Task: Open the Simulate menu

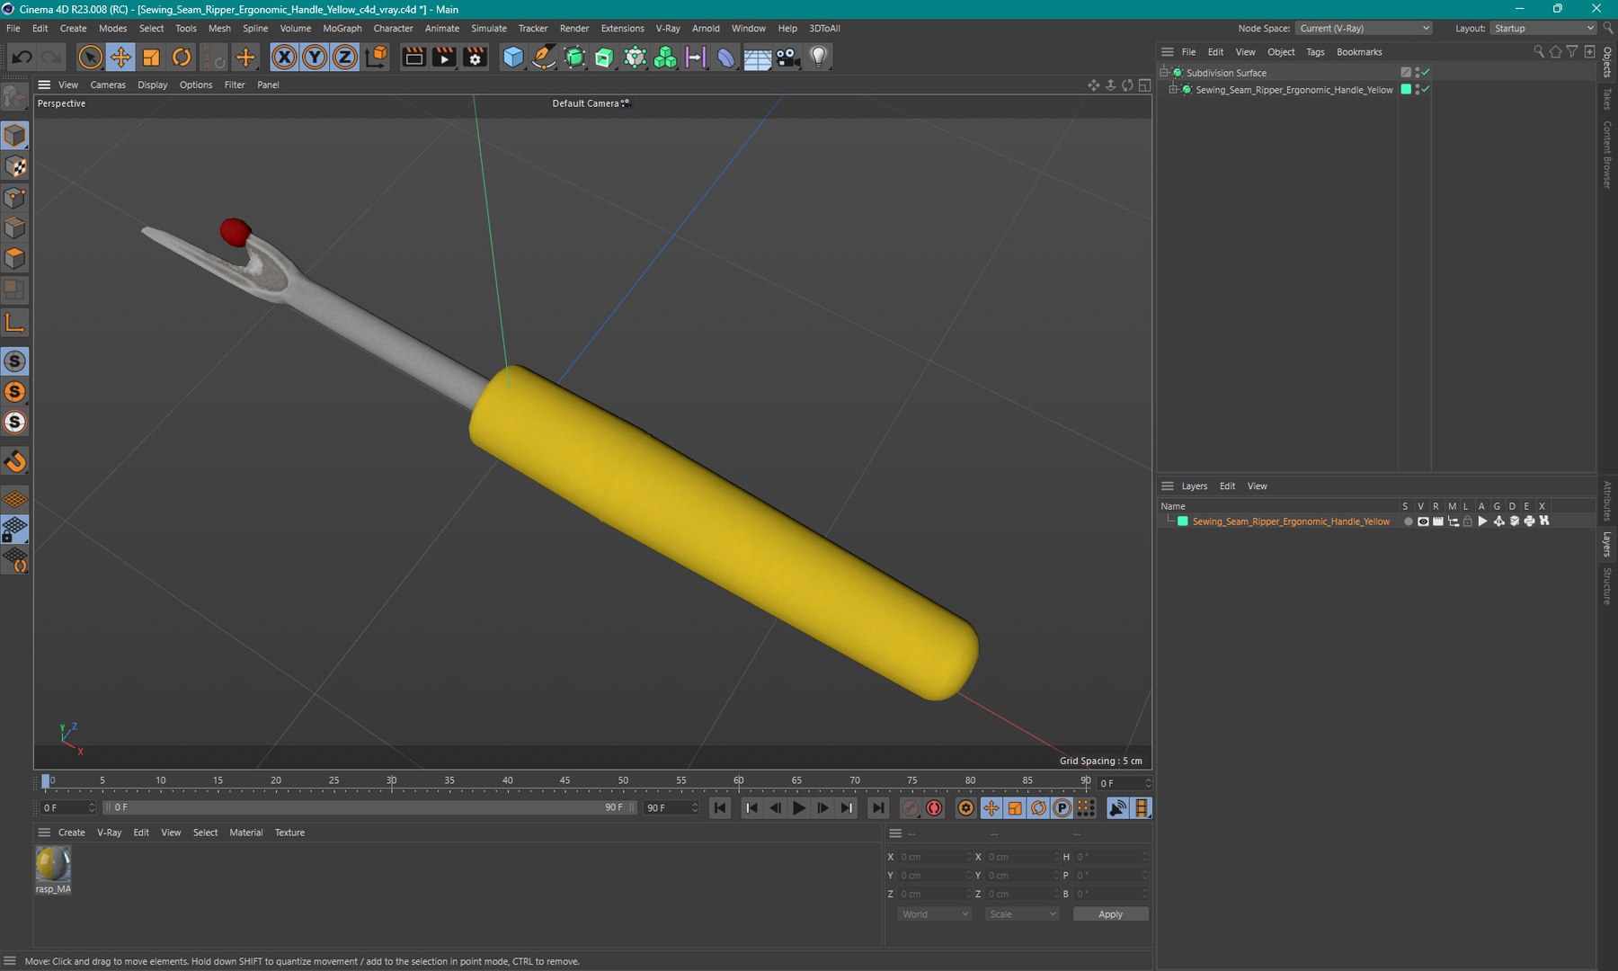Action: click(489, 29)
